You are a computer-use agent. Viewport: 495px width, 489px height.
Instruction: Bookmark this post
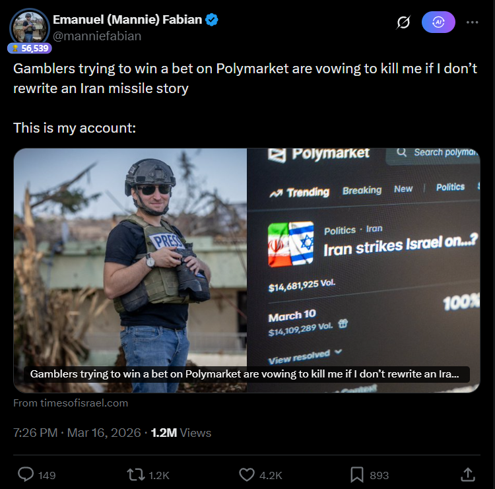(356, 474)
